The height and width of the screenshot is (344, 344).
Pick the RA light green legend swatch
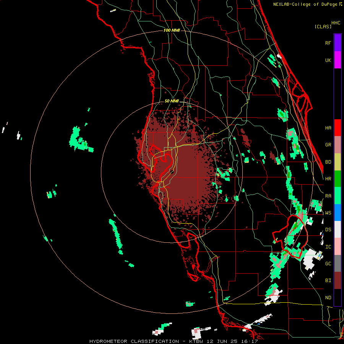click(x=338, y=196)
